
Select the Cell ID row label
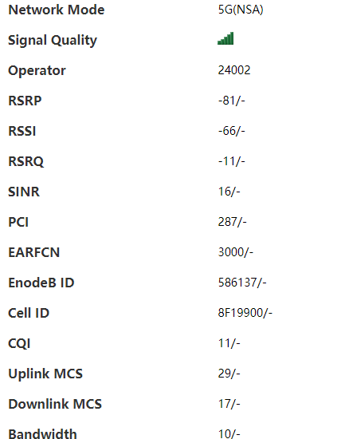(x=29, y=313)
